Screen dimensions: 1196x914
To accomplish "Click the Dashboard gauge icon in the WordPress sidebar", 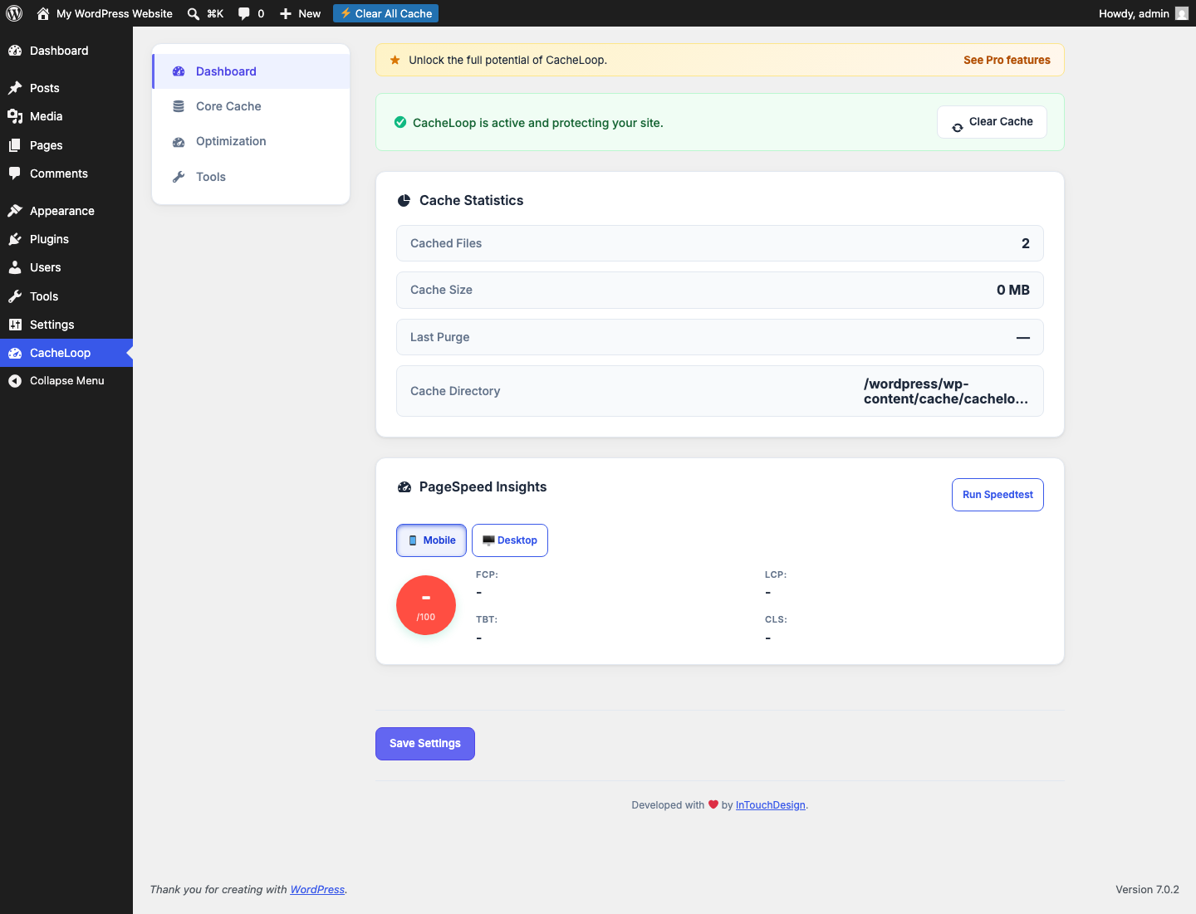I will pyautogui.click(x=15, y=51).
